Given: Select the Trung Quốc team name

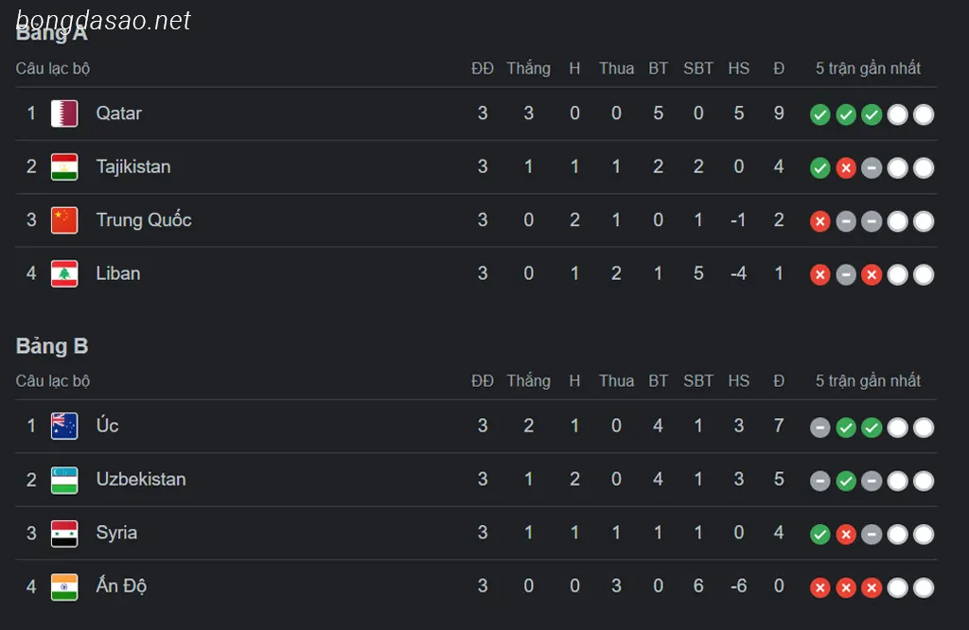Looking at the screenshot, I should [x=144, y=219].
